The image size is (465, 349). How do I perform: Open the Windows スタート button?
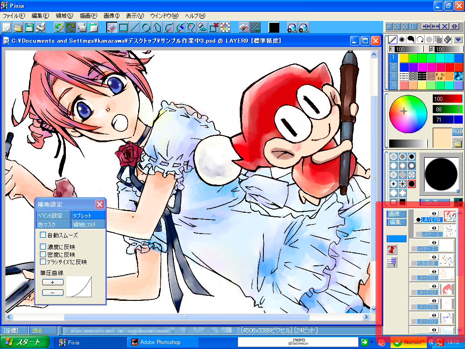tap(25, 342)
